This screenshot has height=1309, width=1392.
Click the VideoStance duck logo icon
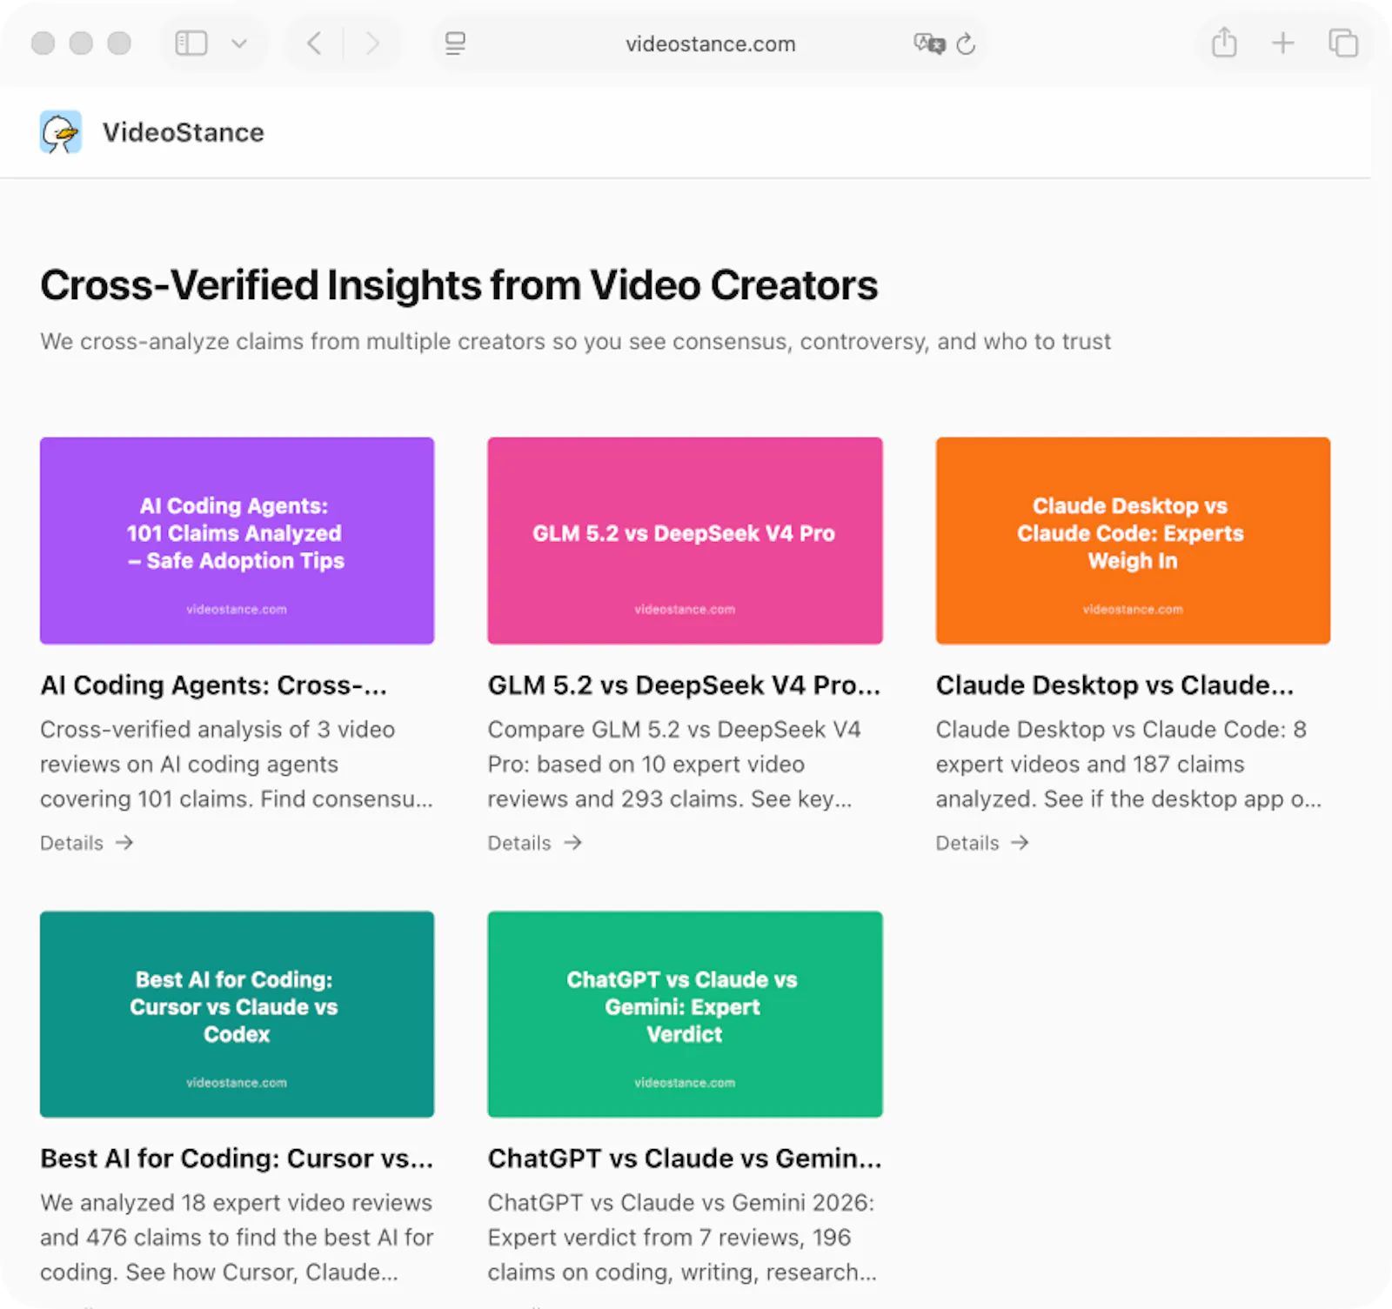point(61,132)
